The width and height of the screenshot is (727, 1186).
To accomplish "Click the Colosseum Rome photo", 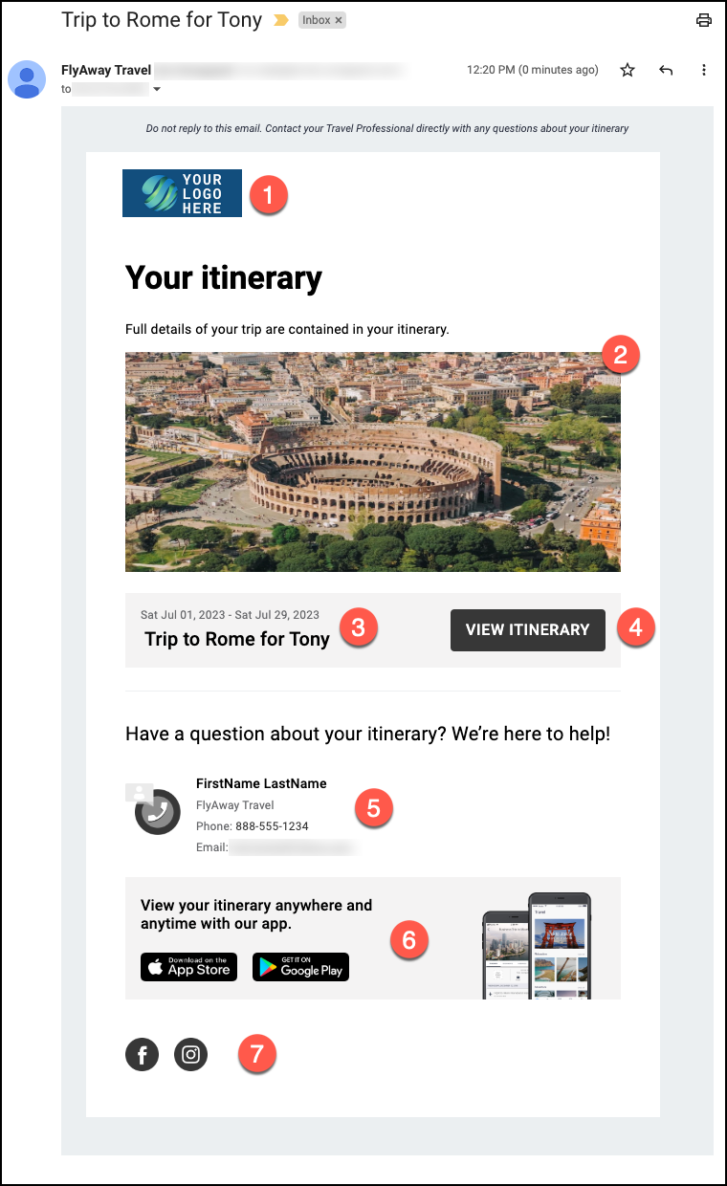I will pos(372,461).
